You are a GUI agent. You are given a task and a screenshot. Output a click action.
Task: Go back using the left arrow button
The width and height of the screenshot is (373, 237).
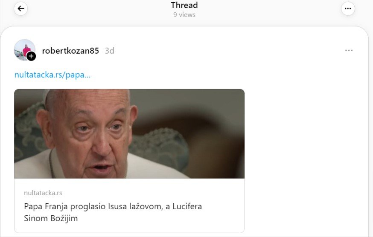(x=20, y=9)
